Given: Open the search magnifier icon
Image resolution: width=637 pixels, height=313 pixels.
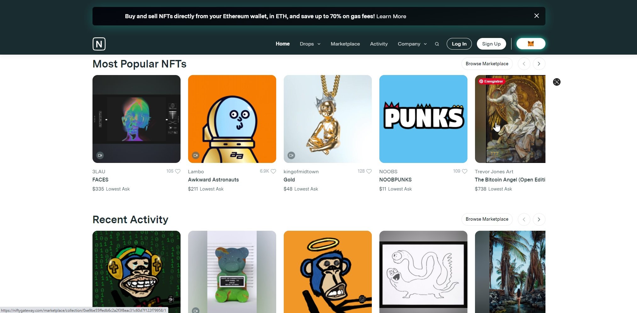Looking at the screenshot, I should pos(437,44).
